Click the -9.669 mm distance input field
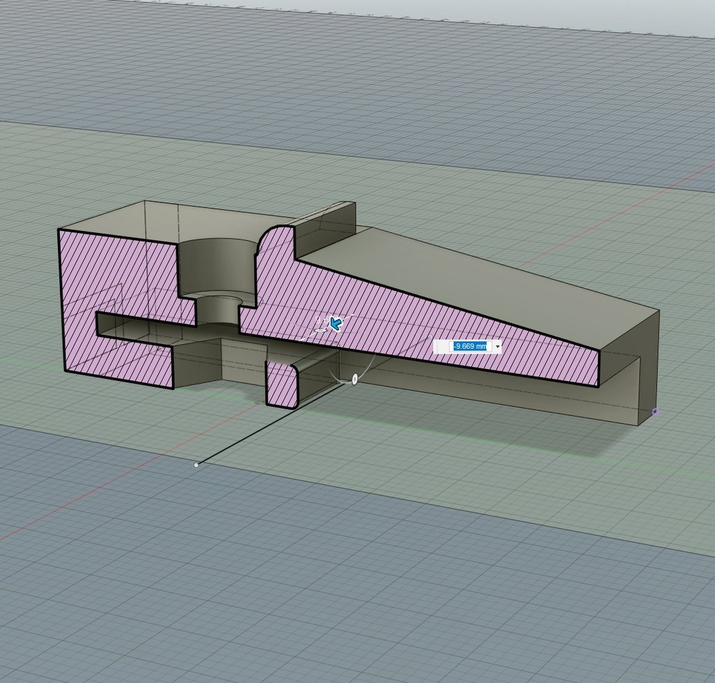This screenshot has width=715, height=683. tap(469, 346)
